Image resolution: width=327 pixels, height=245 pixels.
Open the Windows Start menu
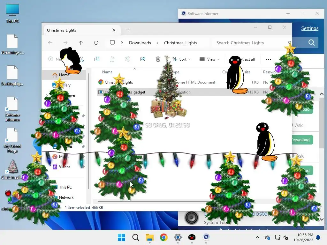pyautogui.click(x=122, y=237)
